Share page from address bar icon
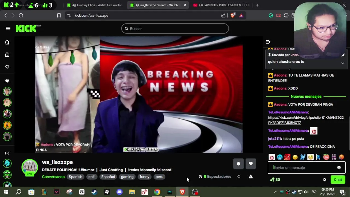350x197 pixels. click(x=223, y=15)
